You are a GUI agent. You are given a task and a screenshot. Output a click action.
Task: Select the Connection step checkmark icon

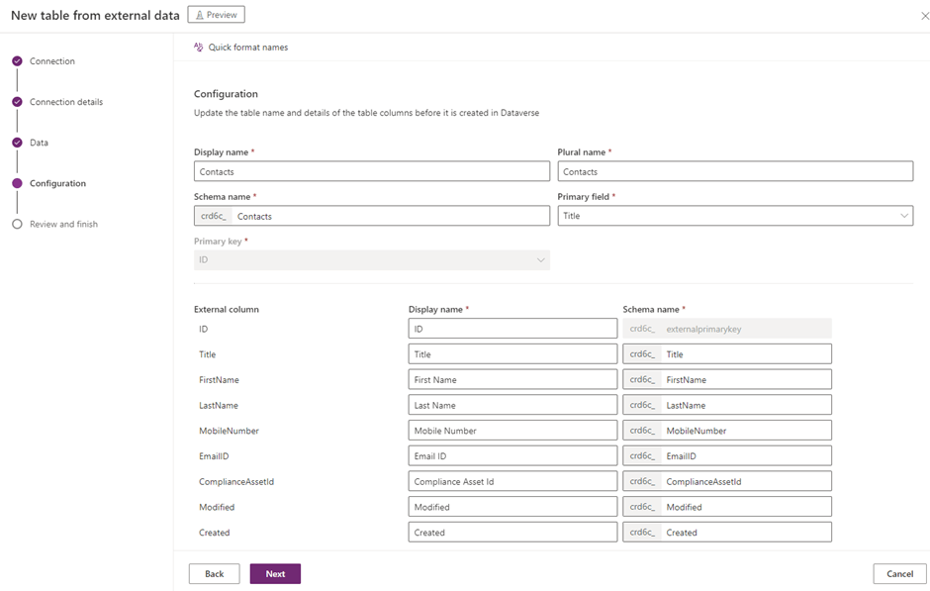17,61
